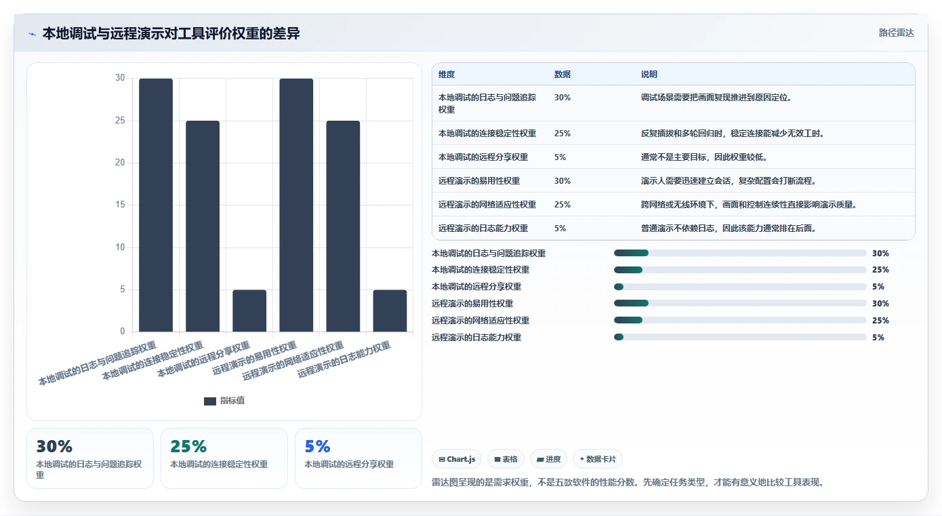
Task: Click the x-axis label 远程演示的日志能力权重
Action: (x=344, y=359)
